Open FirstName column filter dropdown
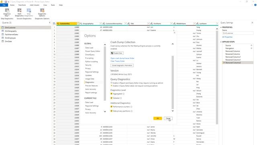Screen dimensions: 257x145 (171, 24)
